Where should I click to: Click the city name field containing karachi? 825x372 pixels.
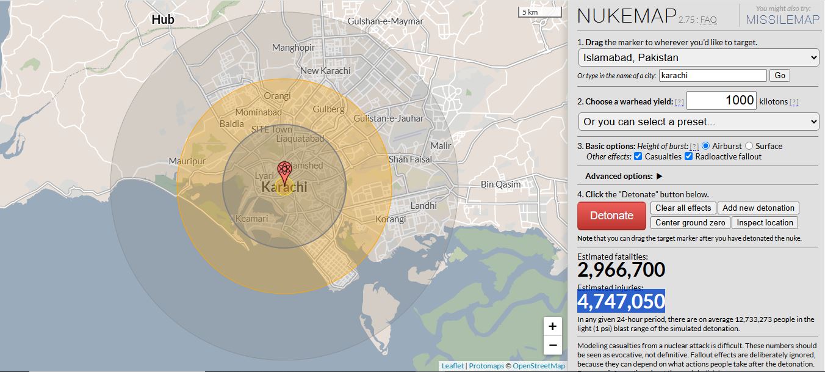712,75
